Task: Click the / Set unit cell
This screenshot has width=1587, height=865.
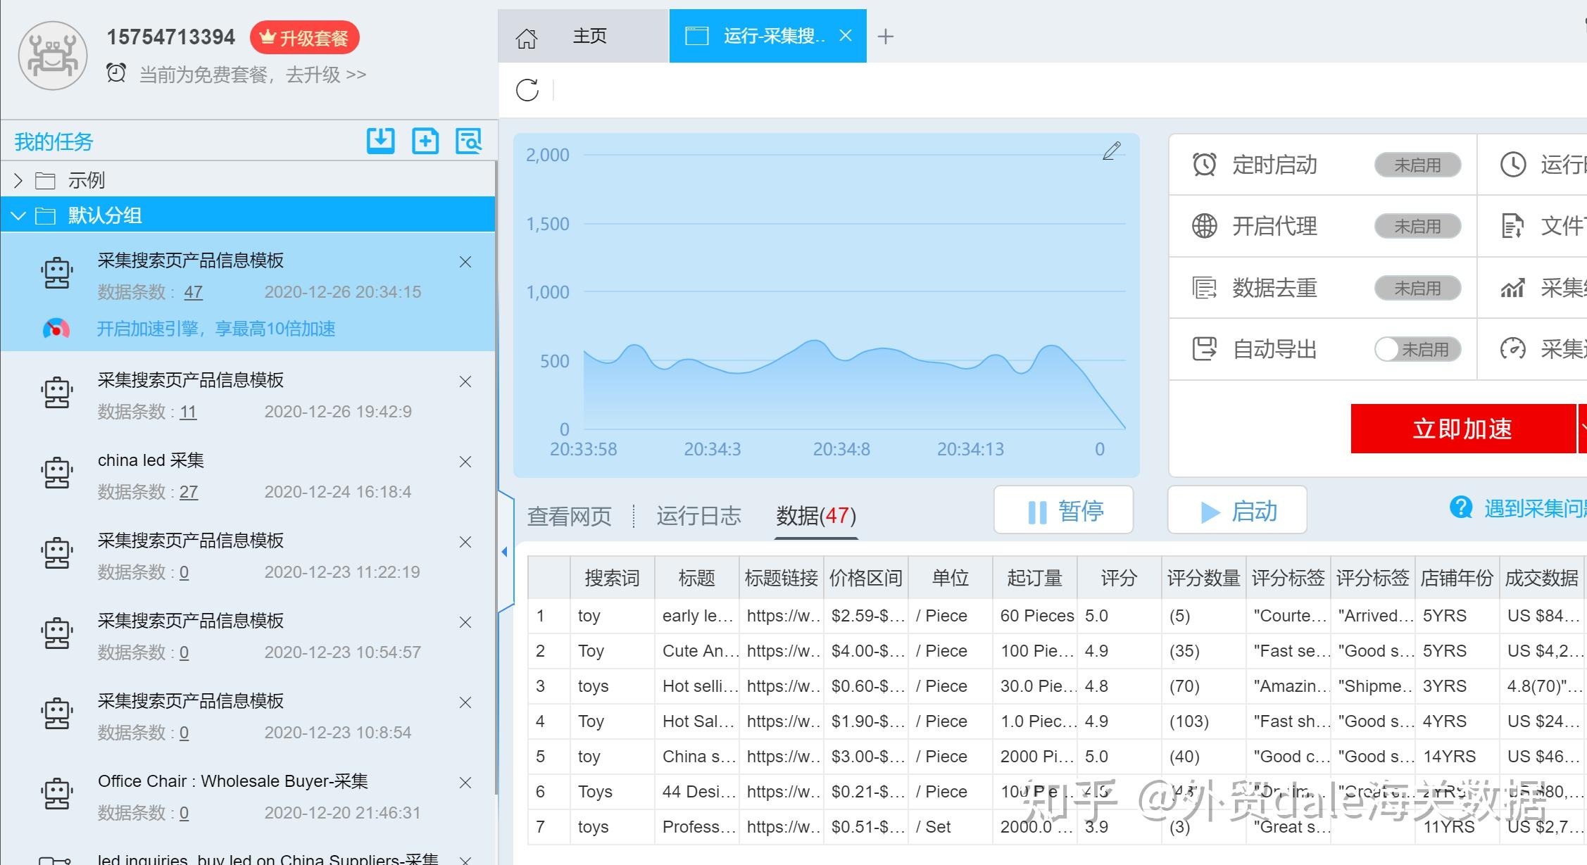Action: tap(950, 827)
